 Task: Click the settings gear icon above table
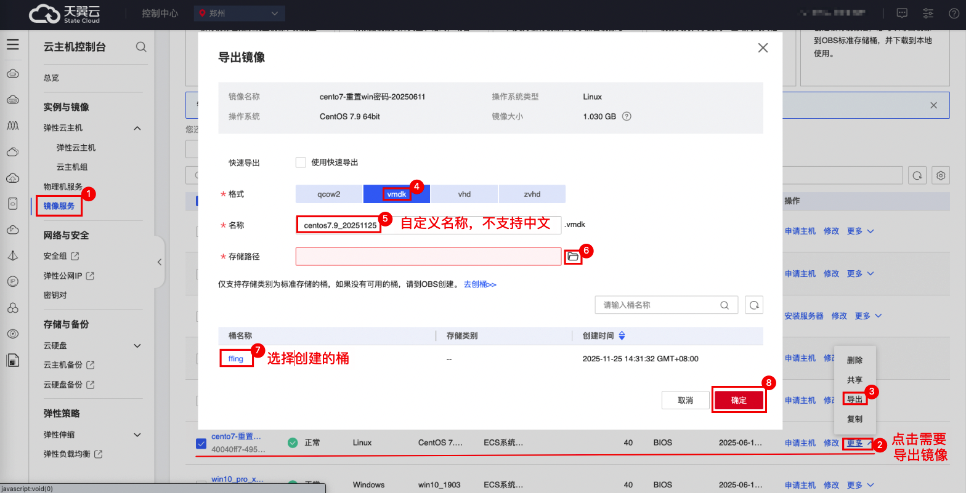point(941,175)
